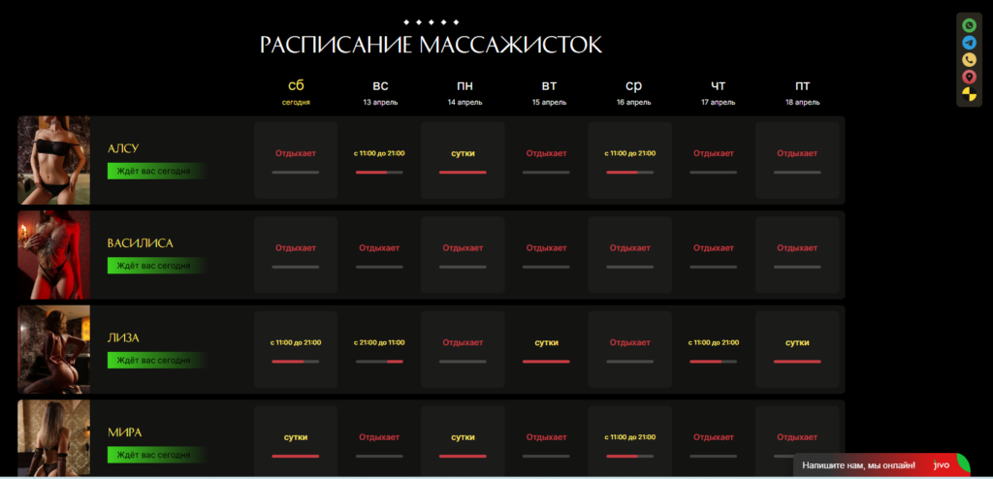Click Мира's Sunday 'Отдыхает' cell
Image resolution: width=993 pixels, height=479 pixels.
[x=379, y=441]
